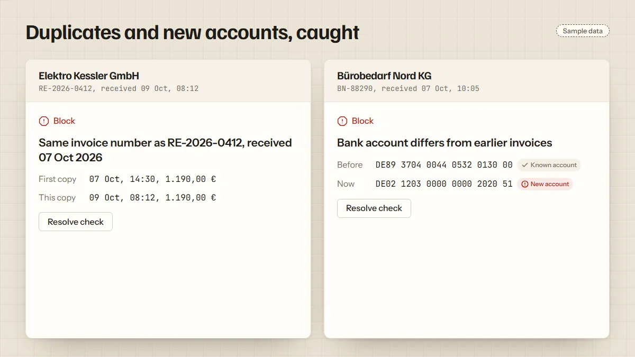635x357 pixels.
Task: Select the line "BN-88290, received 07 Oct, 10:05"
Action: click(x=408, y=88)
